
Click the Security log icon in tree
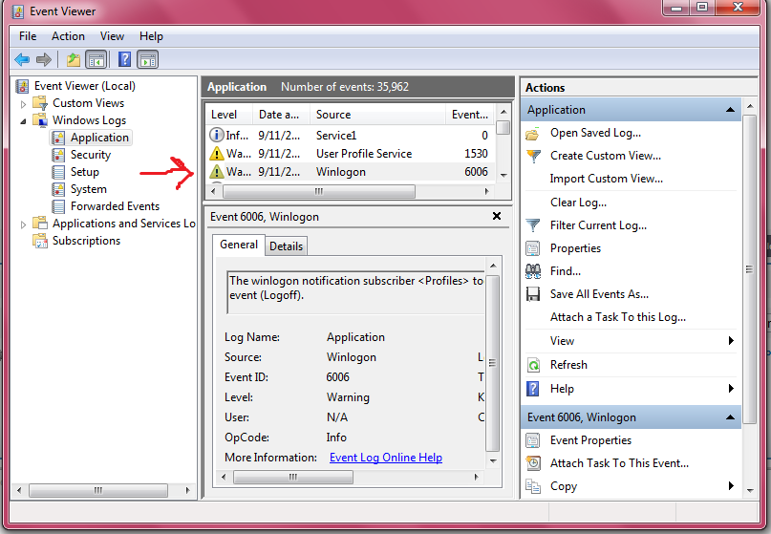58,155
